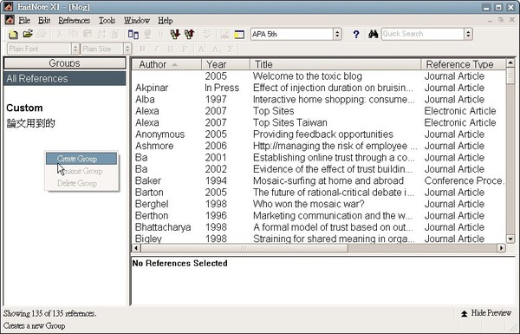Click the binoculars Search icon

(x=373, y=34)
